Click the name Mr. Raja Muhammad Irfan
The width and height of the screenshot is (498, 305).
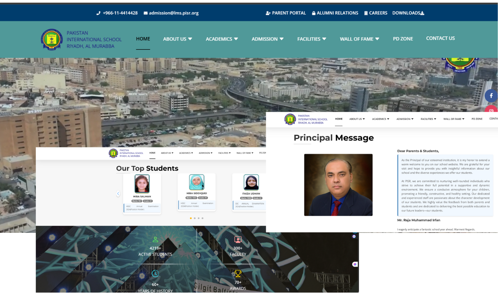coord(419,220)
